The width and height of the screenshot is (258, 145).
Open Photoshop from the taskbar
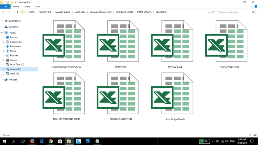pyautogui.click(x=88, y=141)
